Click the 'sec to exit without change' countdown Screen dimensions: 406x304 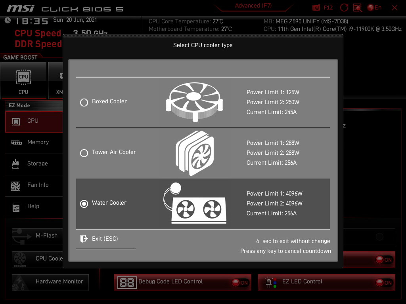point(293,241)
